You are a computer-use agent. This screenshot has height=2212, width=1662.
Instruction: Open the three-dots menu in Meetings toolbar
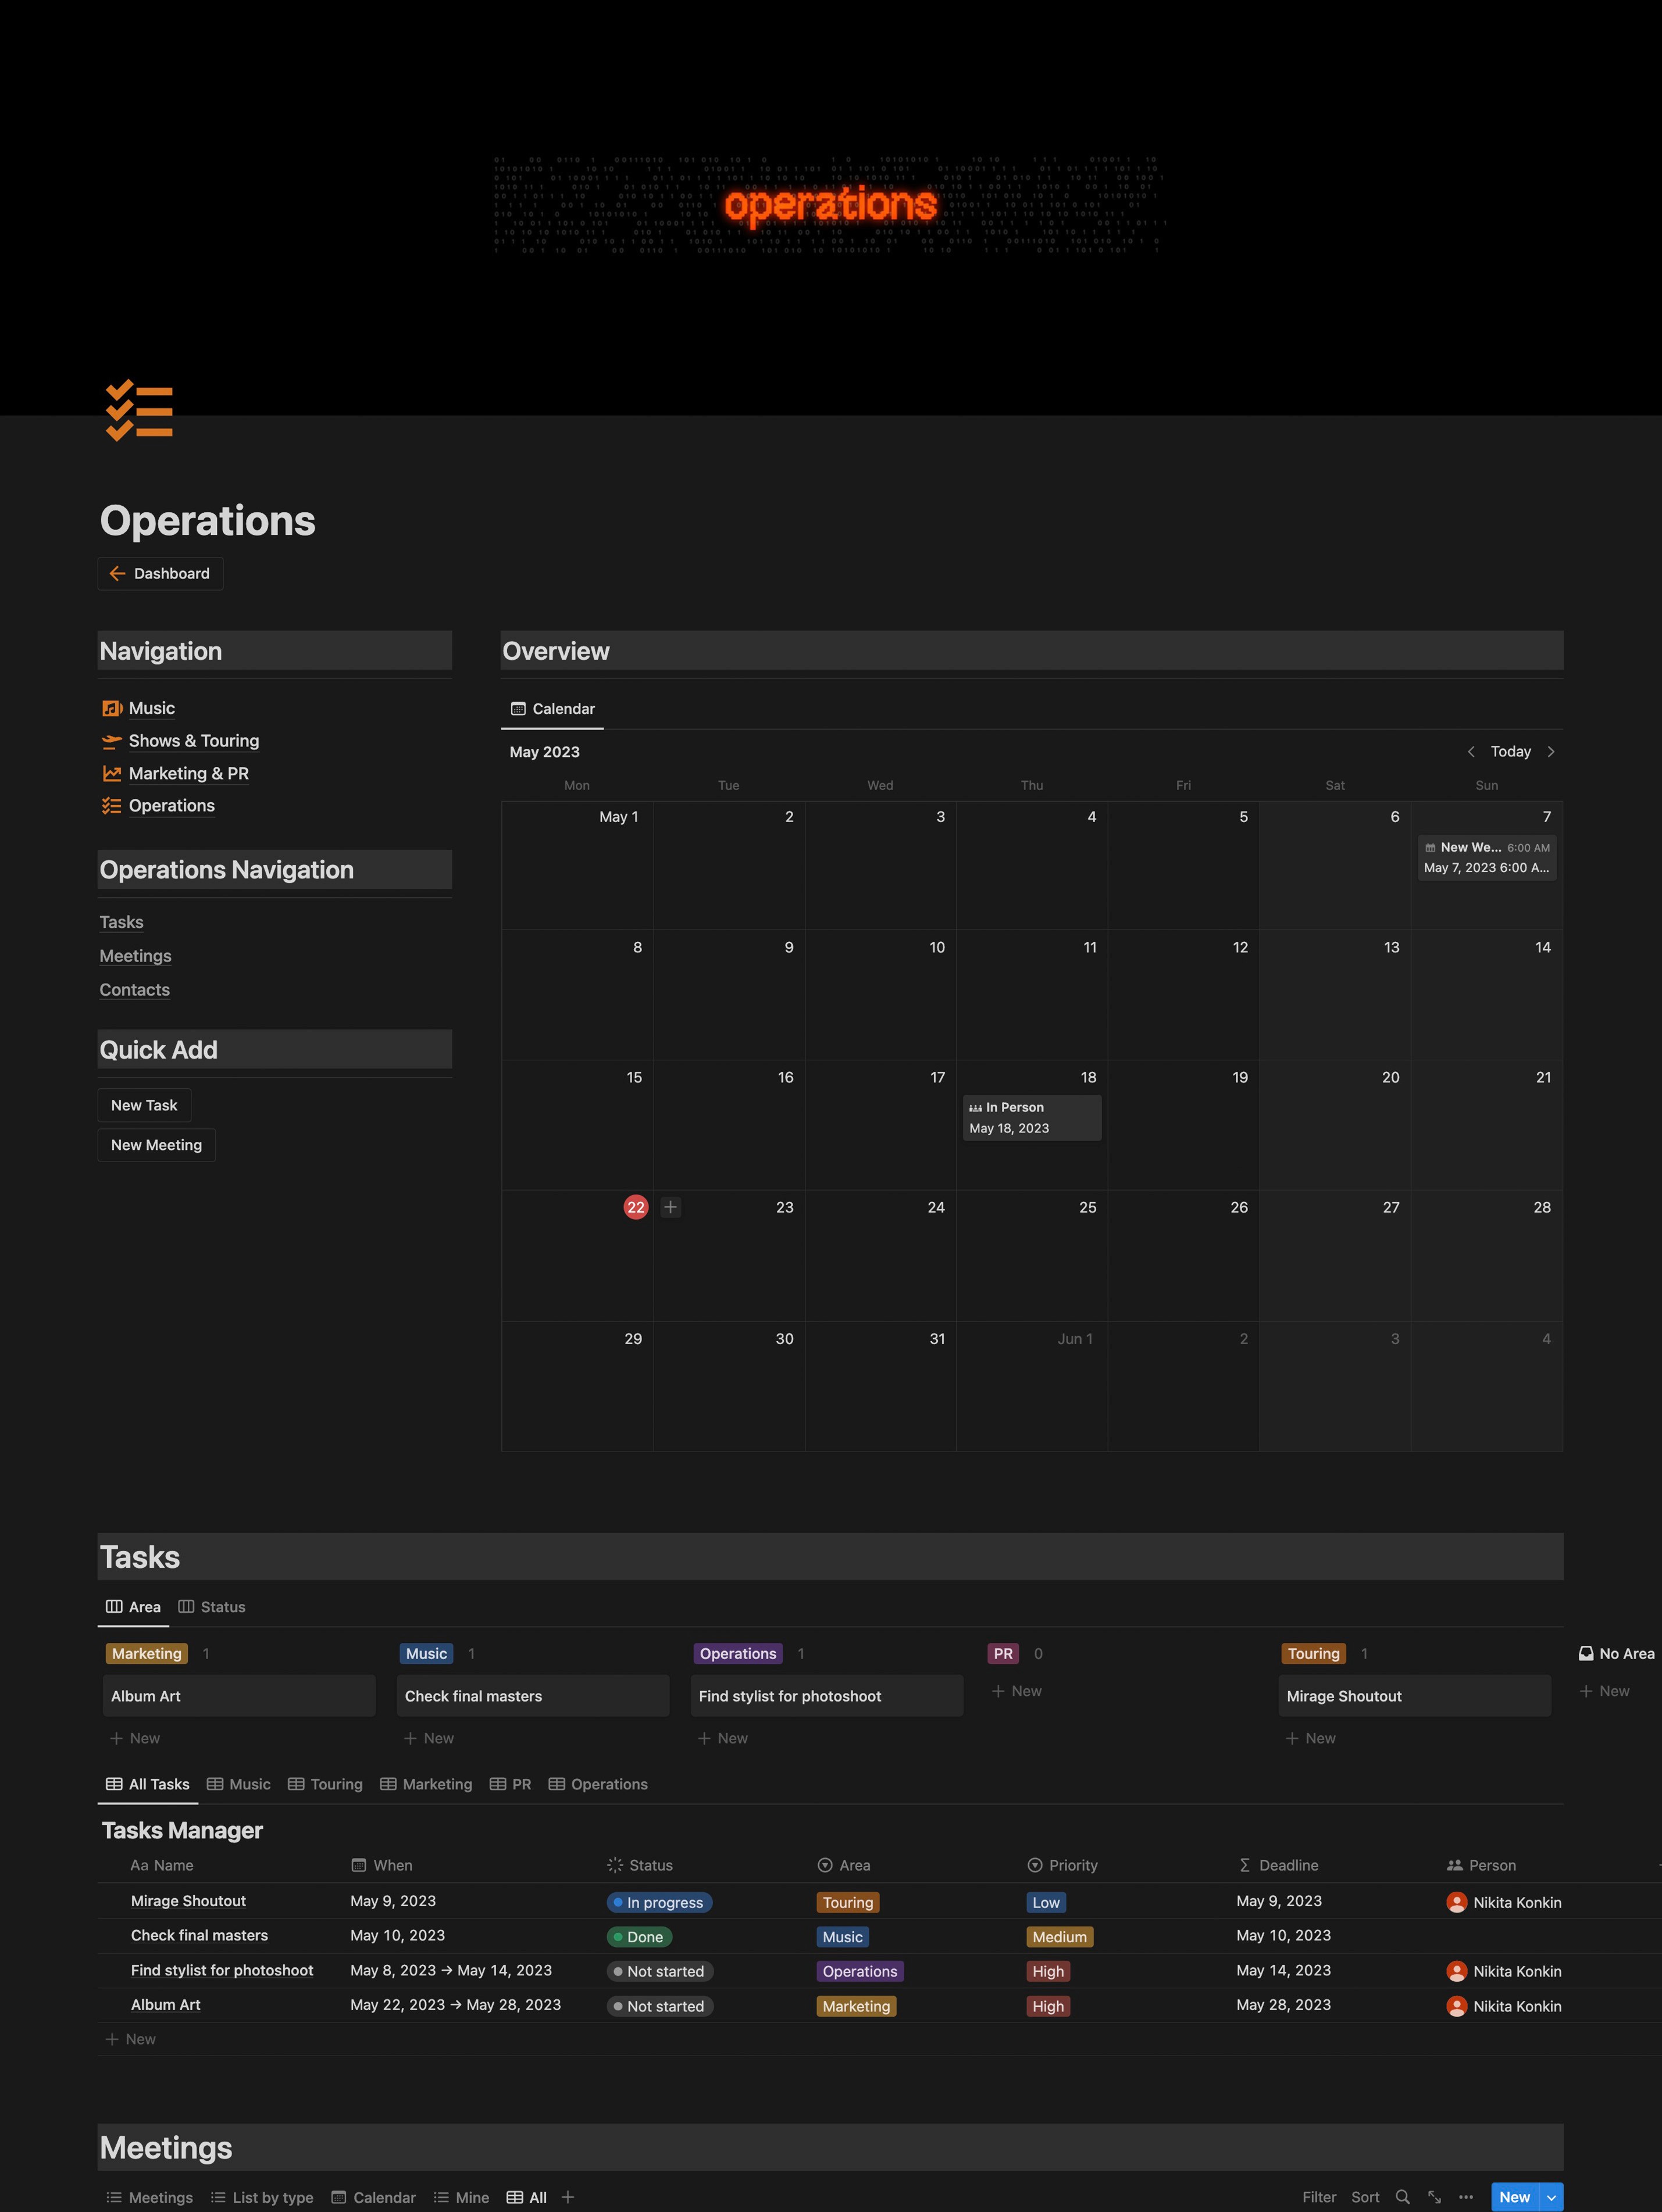(1466, 2197)
